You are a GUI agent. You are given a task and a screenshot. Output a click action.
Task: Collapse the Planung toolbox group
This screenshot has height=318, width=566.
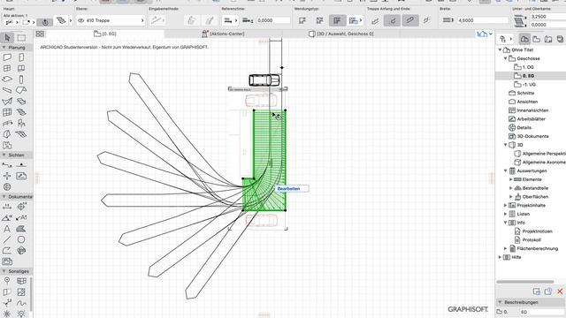pos(4,48)
